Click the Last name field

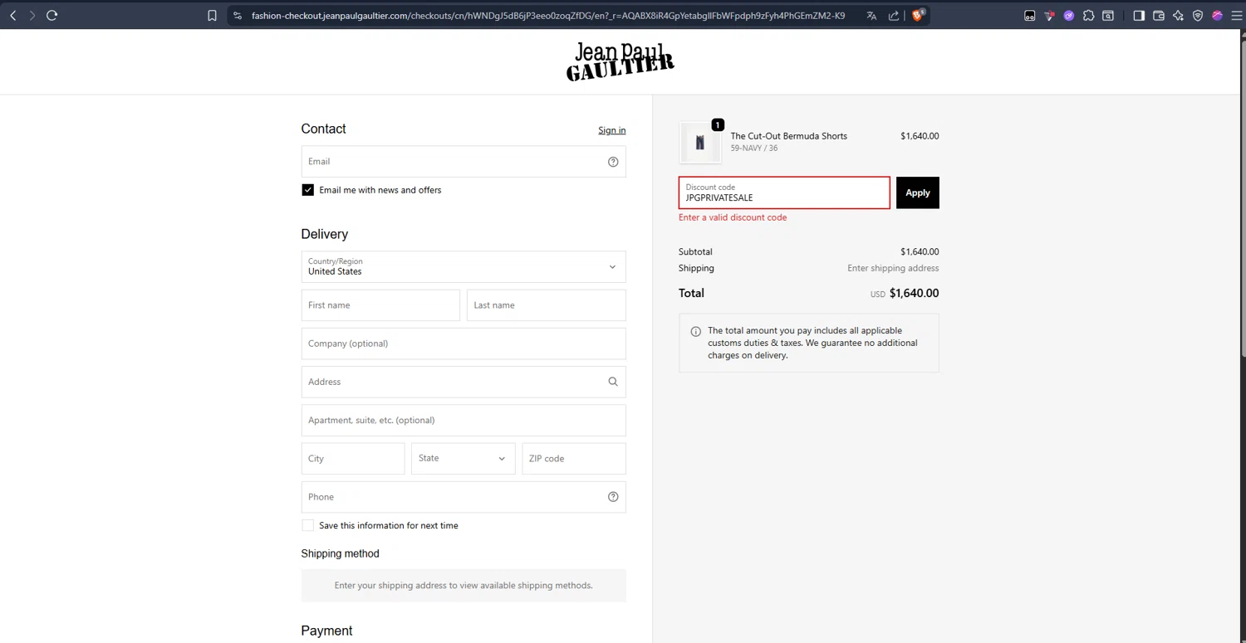coord(547,305)
